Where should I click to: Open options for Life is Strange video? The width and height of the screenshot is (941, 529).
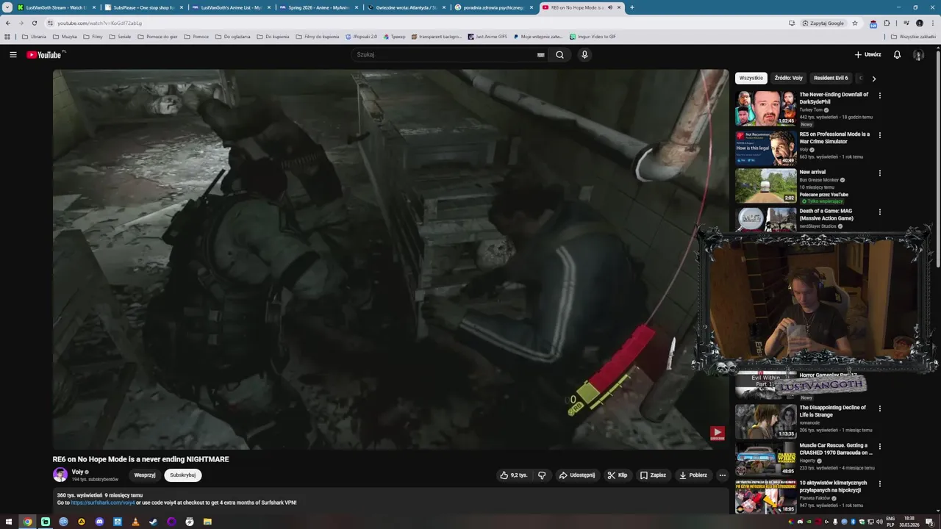[x=879, y=408]
